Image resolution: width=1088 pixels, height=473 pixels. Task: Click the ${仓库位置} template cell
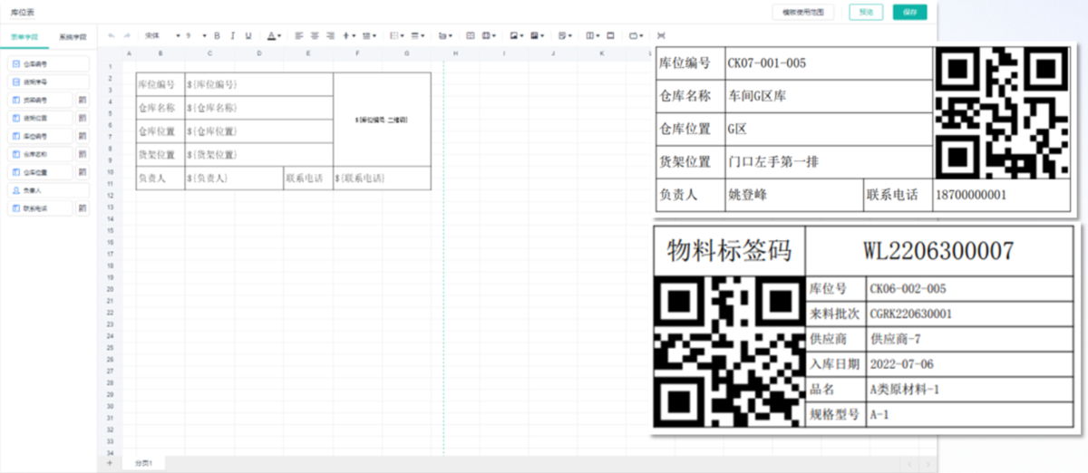coord(259,131)
